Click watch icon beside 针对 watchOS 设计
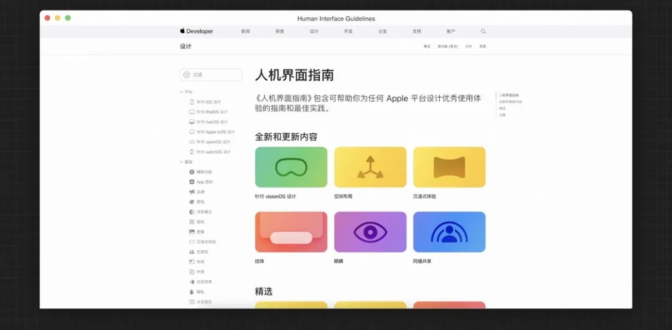 [192, 152]
